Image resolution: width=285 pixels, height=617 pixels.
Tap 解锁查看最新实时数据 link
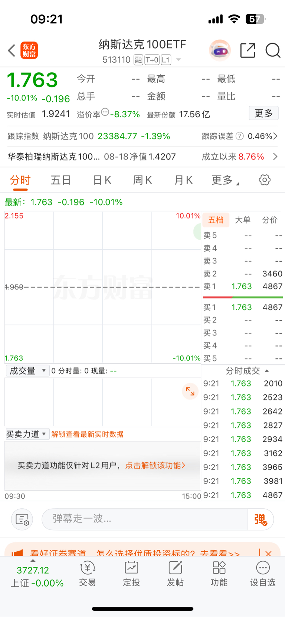tap(87, 434)
